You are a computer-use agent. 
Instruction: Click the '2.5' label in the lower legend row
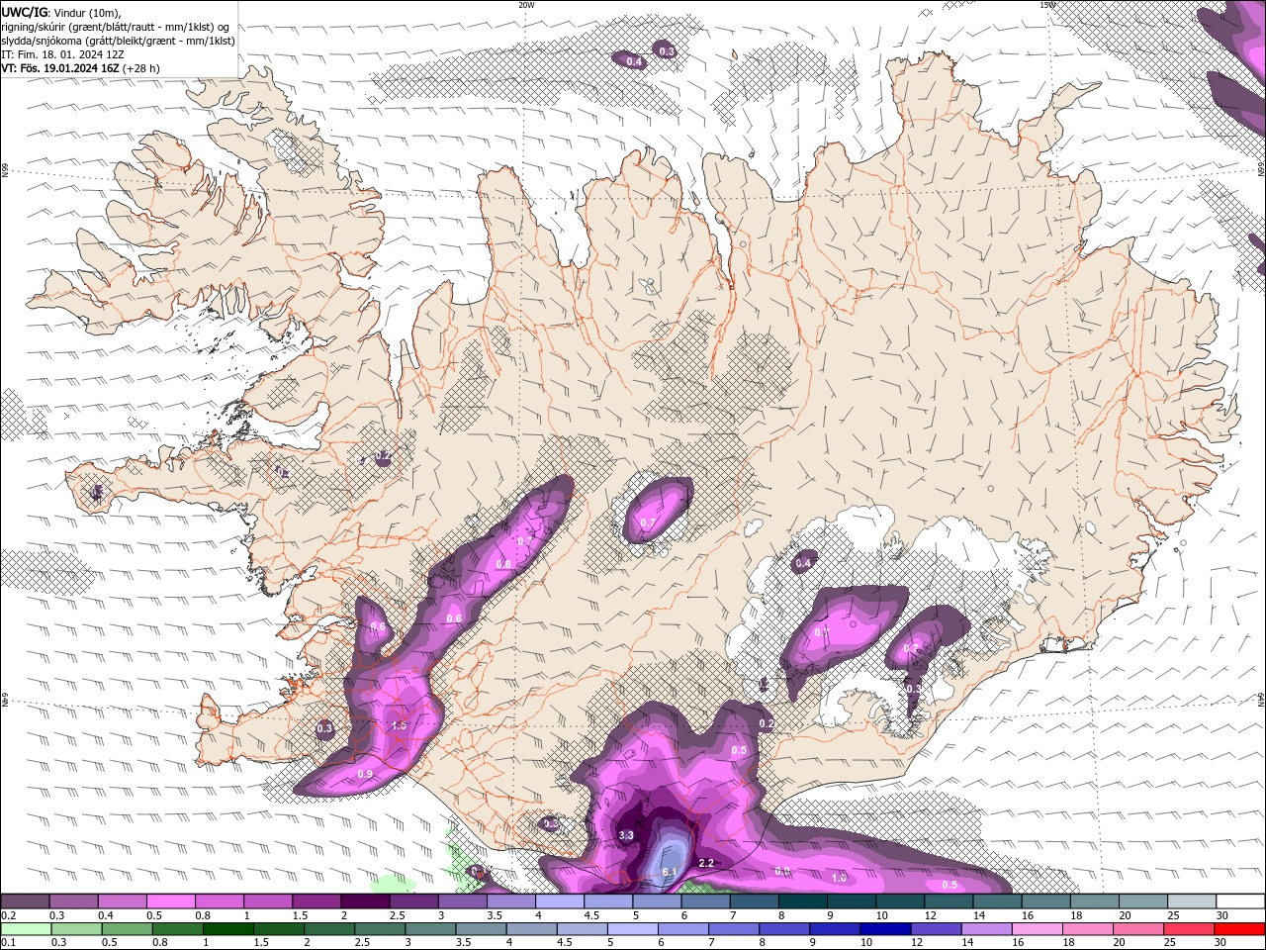(x=362, y=943)
